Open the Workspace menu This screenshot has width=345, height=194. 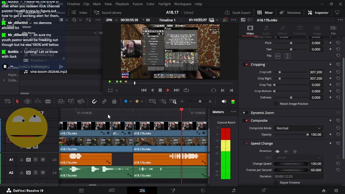182,4
